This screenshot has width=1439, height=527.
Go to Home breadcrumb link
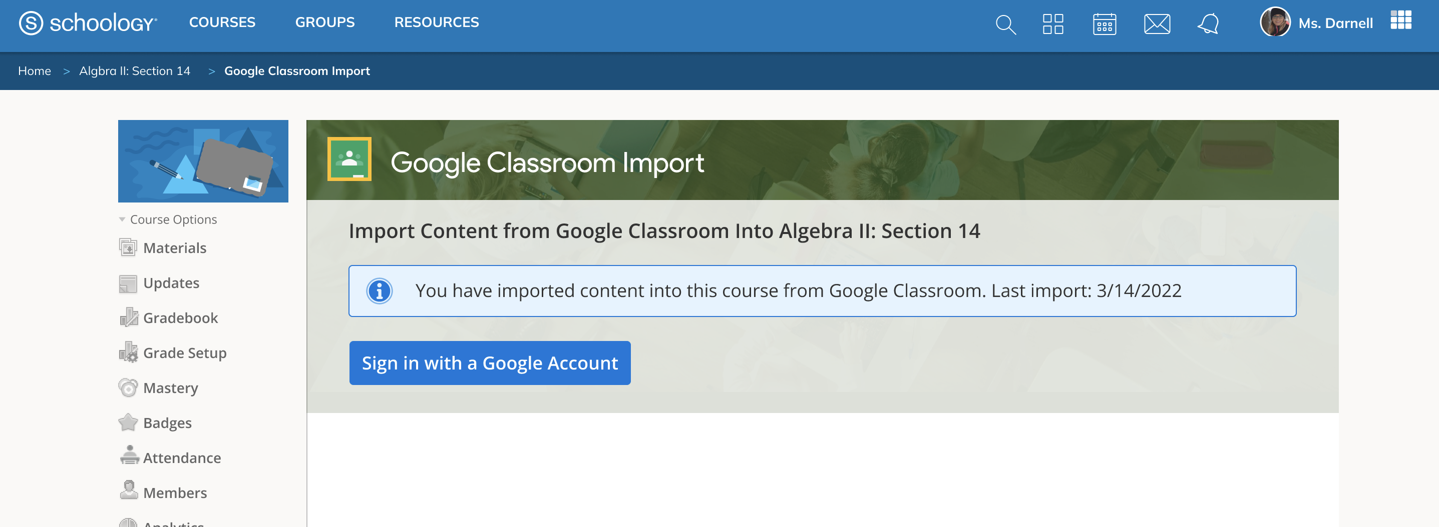click(x=35, y=71)
